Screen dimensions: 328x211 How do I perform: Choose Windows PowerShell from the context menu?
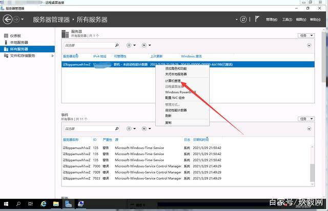point(180,92)
